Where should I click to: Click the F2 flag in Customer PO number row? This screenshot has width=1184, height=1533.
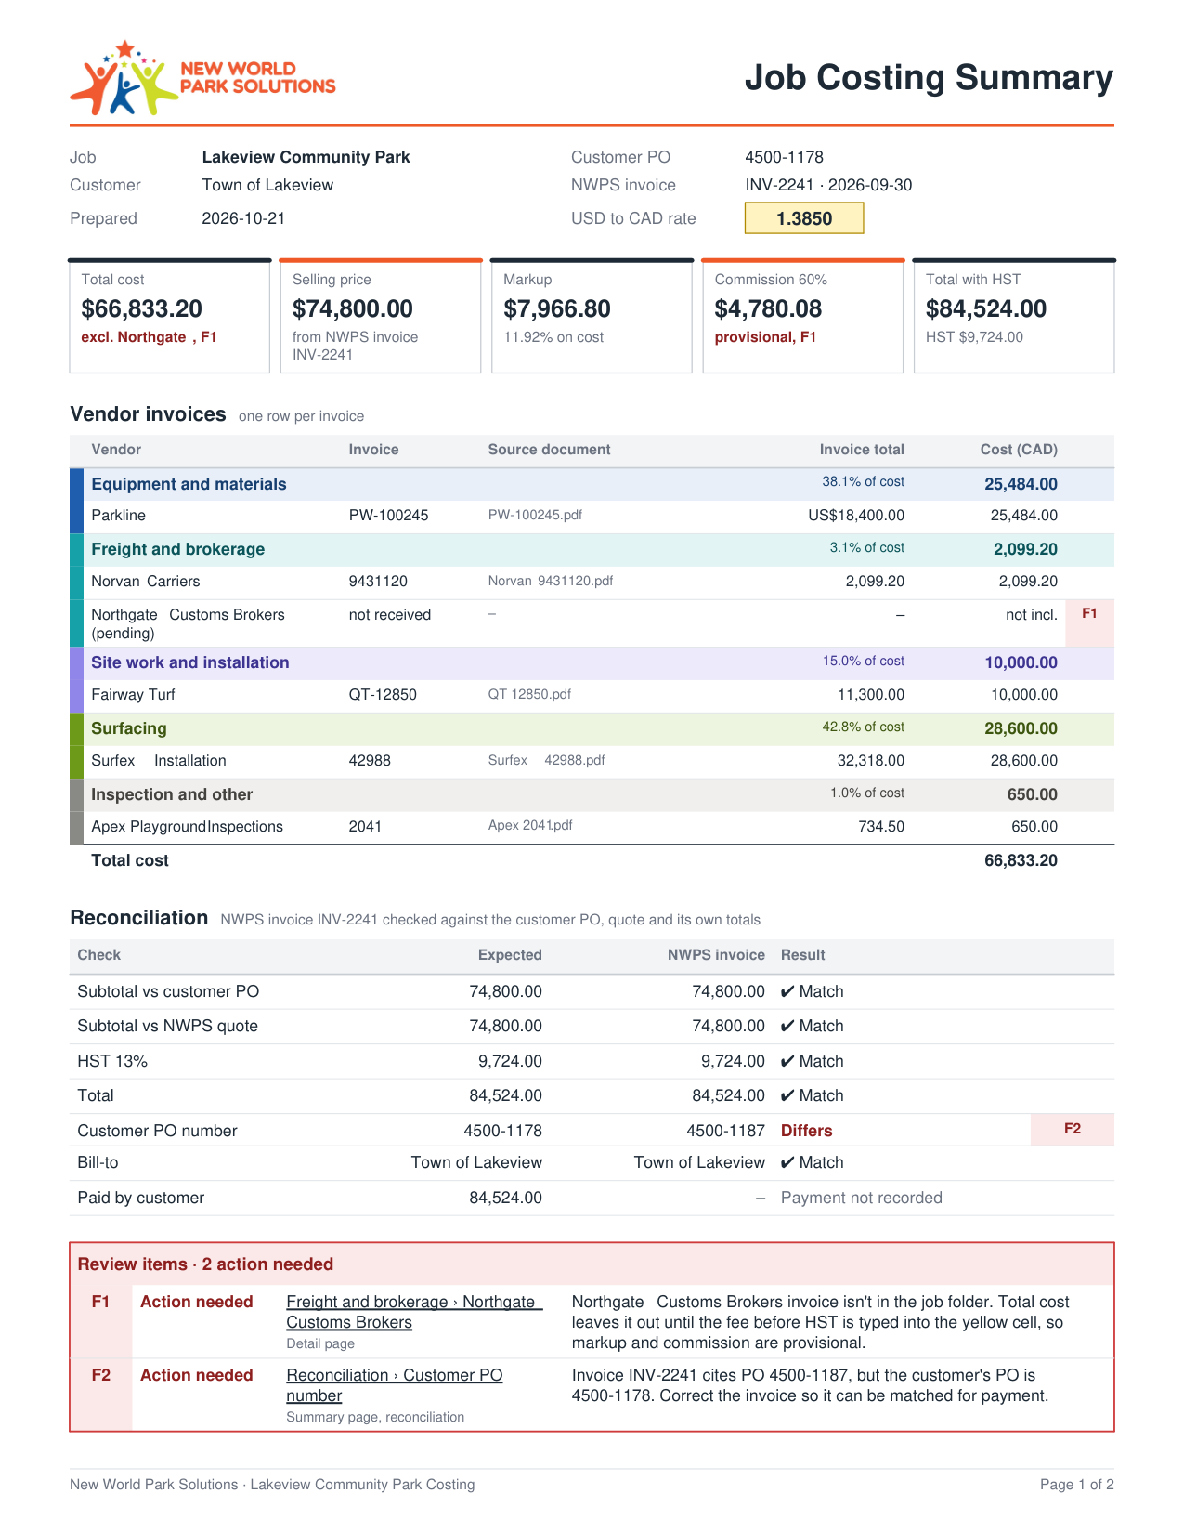pyautogui.click(x=1073, y=1129)
